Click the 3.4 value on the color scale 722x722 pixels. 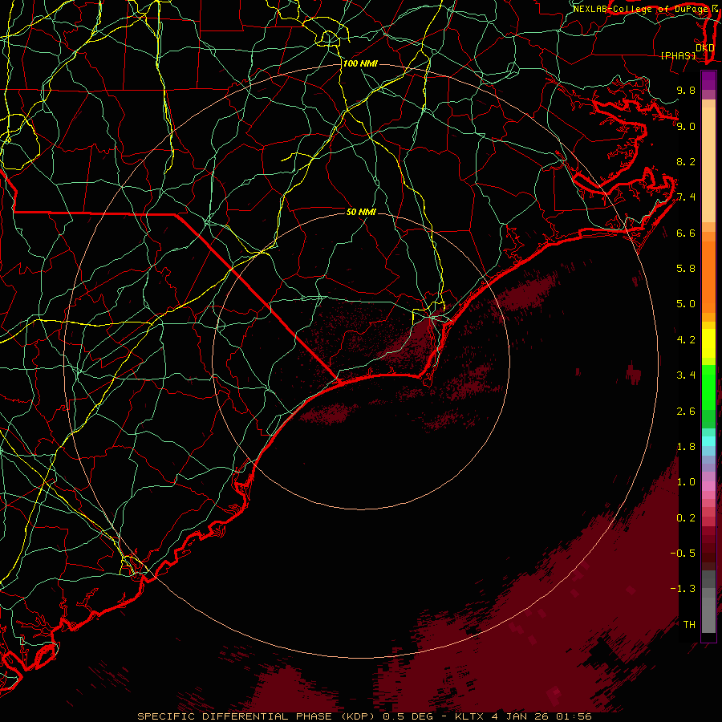tap(686, 375)
